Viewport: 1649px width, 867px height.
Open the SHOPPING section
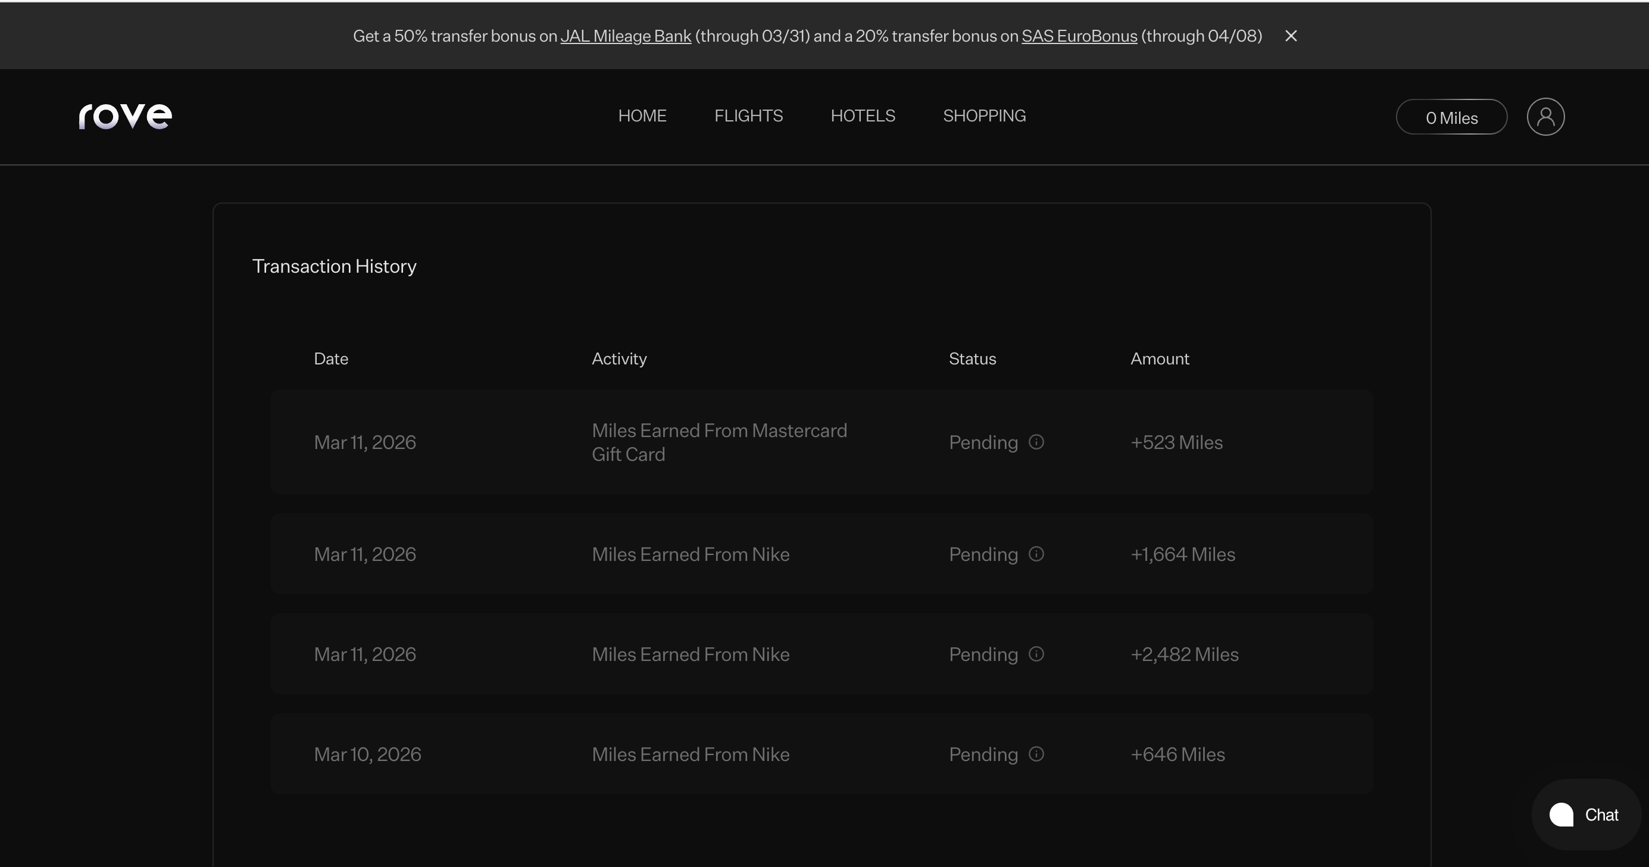(x=984, y=116)
